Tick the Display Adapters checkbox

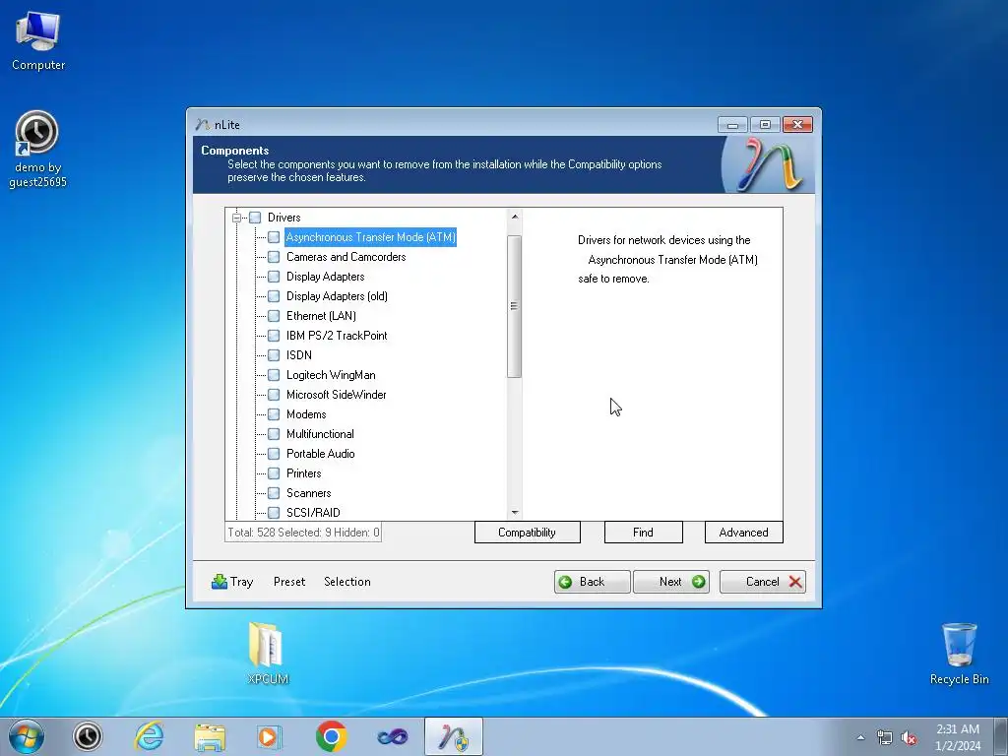(274, 277)
